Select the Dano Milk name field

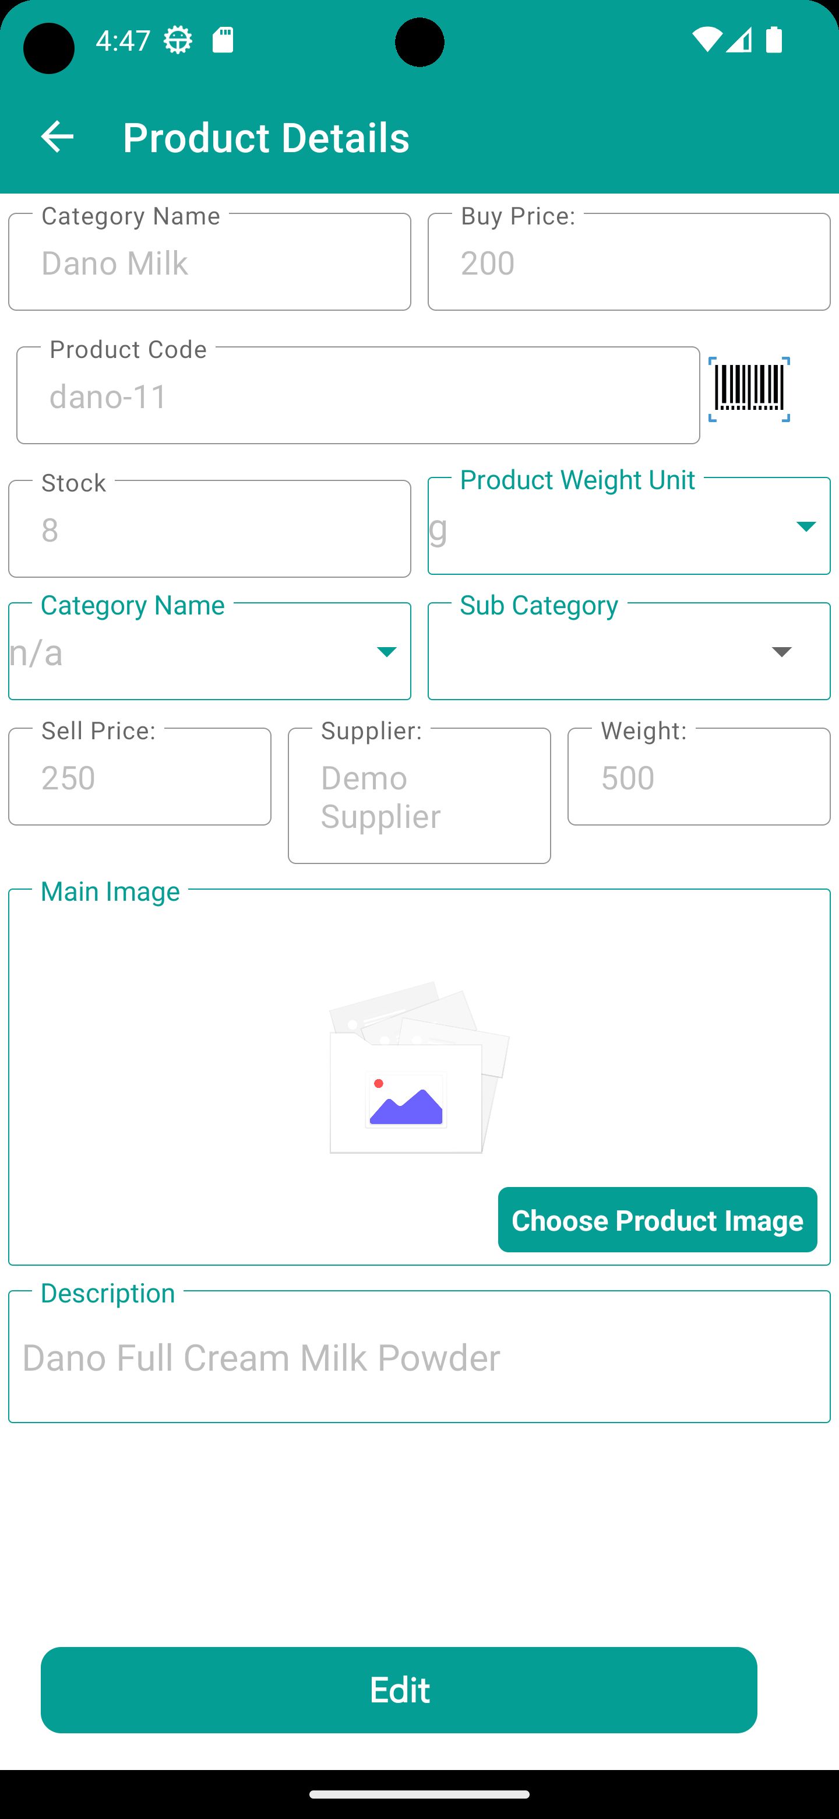(x=210, y=261)
